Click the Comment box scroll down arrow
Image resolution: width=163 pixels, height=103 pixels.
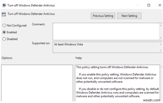click(x=161, y=38)
